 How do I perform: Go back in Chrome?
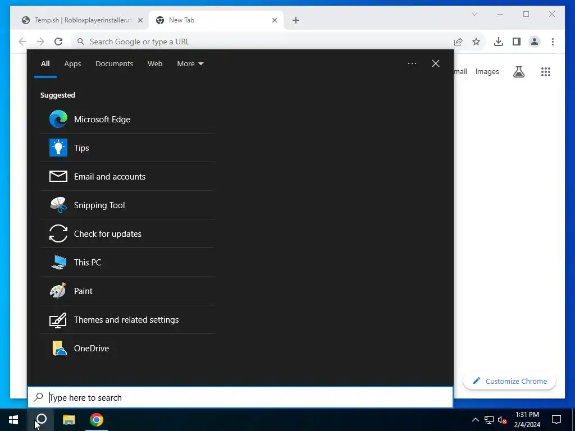click(x=22, y=42)
